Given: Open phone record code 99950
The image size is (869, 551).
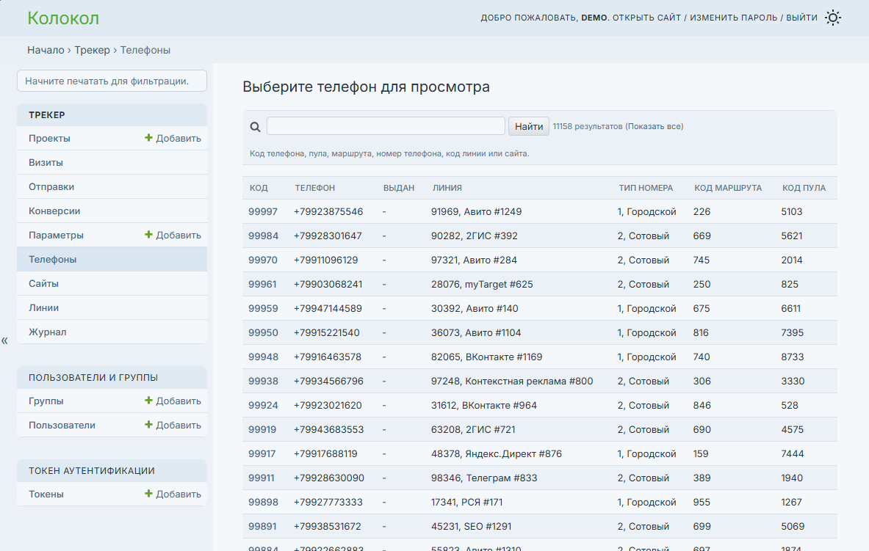Looking at the screenshot, I should click(263, 333).
